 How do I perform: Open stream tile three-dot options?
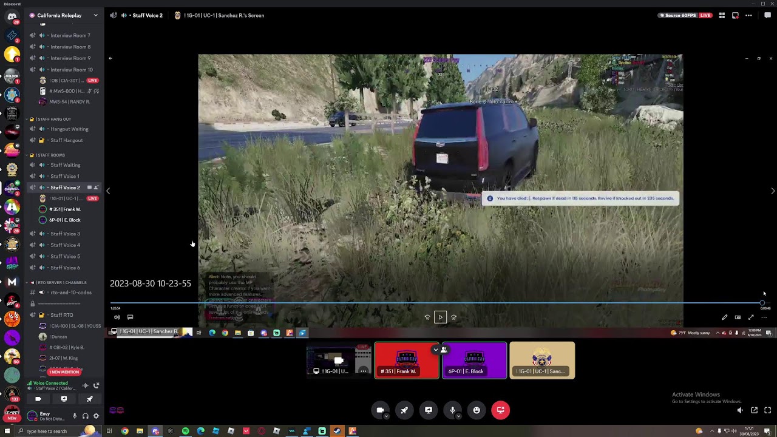click(363, 371)
